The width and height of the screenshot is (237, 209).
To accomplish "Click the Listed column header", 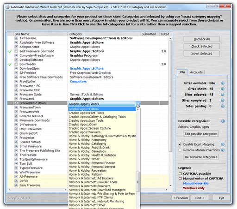I will point(165,34).
